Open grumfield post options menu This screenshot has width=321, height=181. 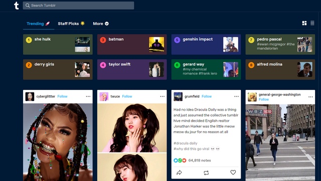point(236,97)
